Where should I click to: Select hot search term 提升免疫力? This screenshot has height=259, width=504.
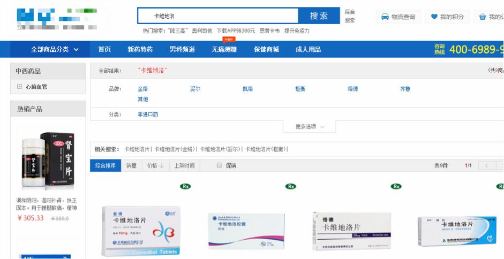[x=297, y=31]
